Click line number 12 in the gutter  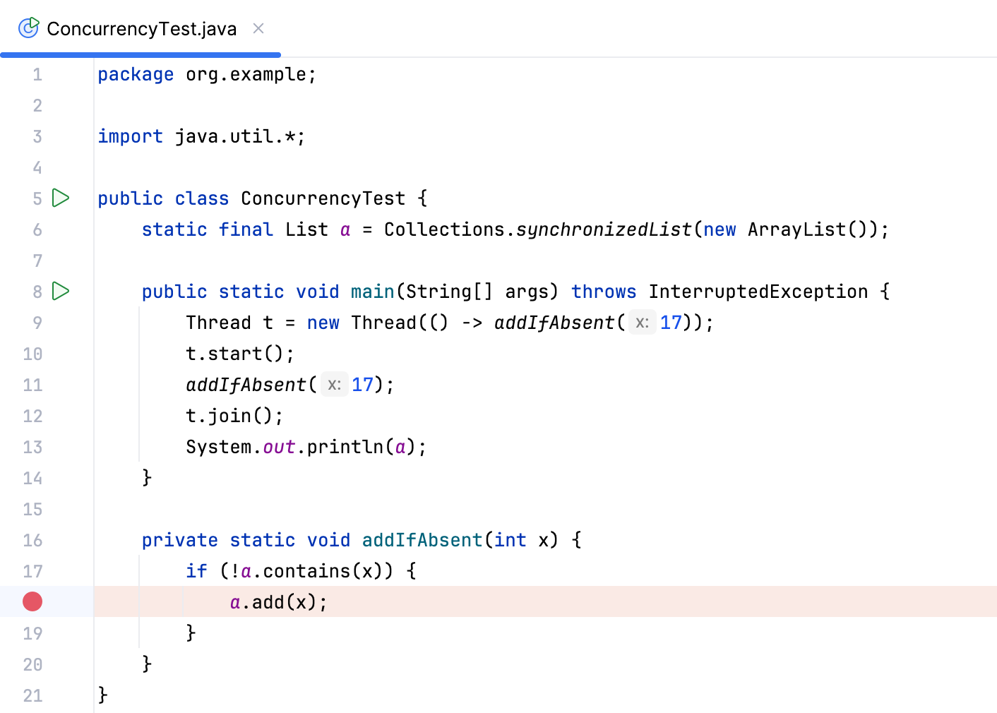pyautogui.click(x=32, y=416)
